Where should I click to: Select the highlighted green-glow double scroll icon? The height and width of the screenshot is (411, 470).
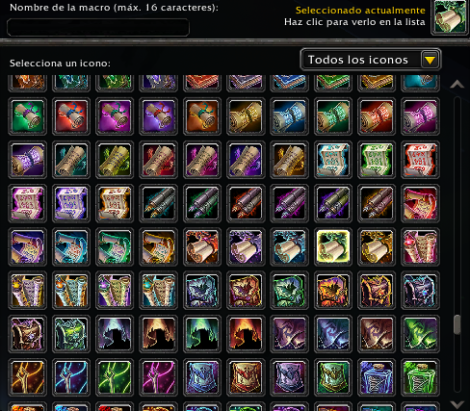[333, 246]
